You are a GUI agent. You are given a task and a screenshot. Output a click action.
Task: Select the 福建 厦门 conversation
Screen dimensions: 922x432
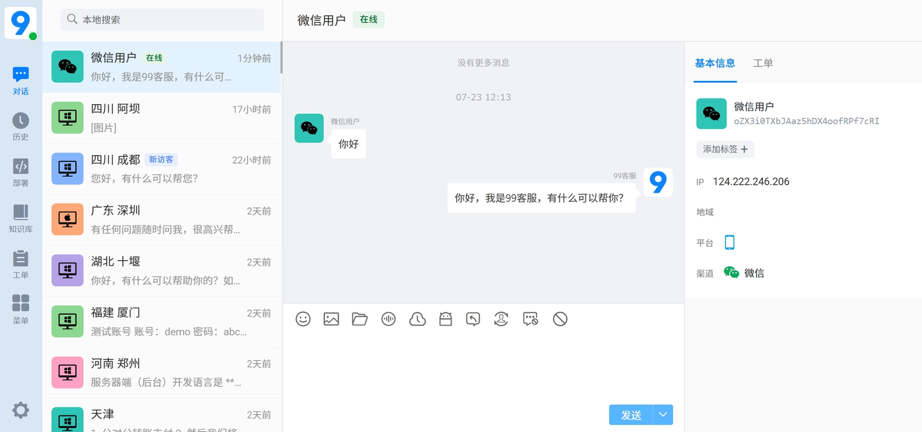(x=162, y=322)
